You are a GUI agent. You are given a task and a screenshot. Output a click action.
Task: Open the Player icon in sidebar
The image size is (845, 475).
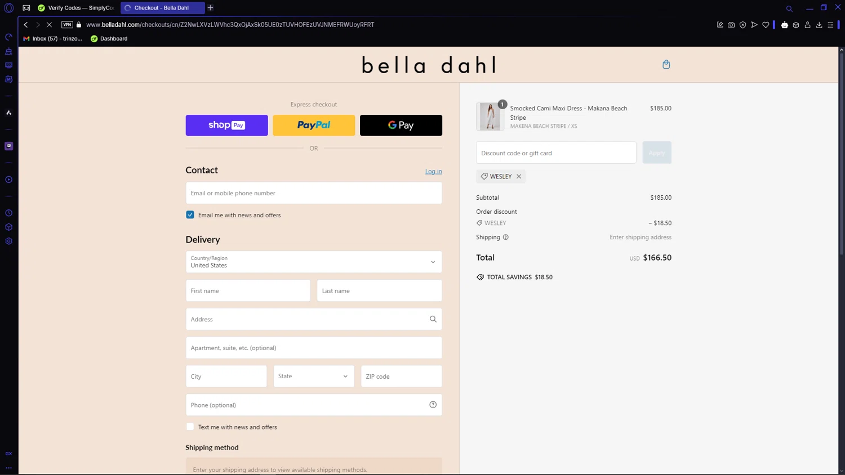8,180
